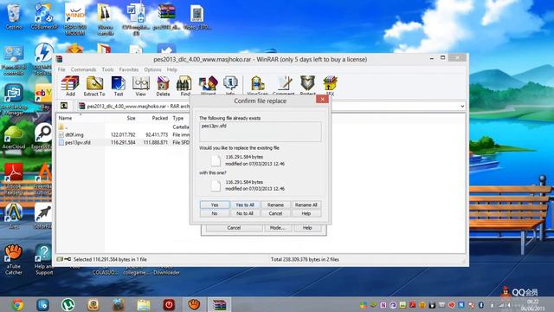Click the aTube Catcher taskbar icon

pyautogui.click(x=194, y=304)
